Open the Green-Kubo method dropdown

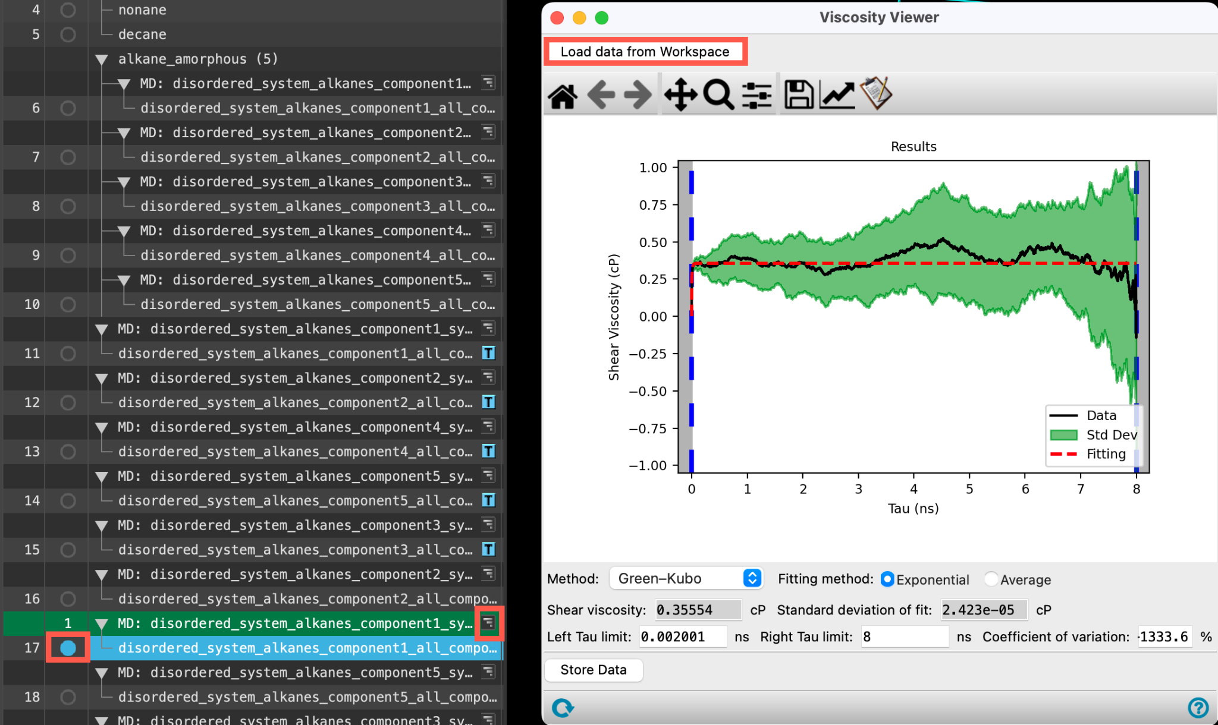pyautogui.click(x=686, y=578)
